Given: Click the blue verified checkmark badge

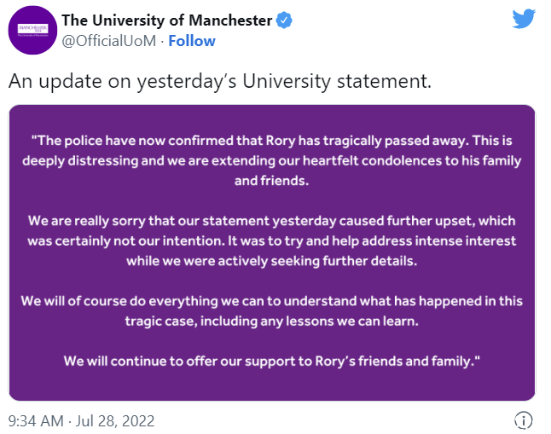Looking at the screenshot, I should tap(284, 20).
